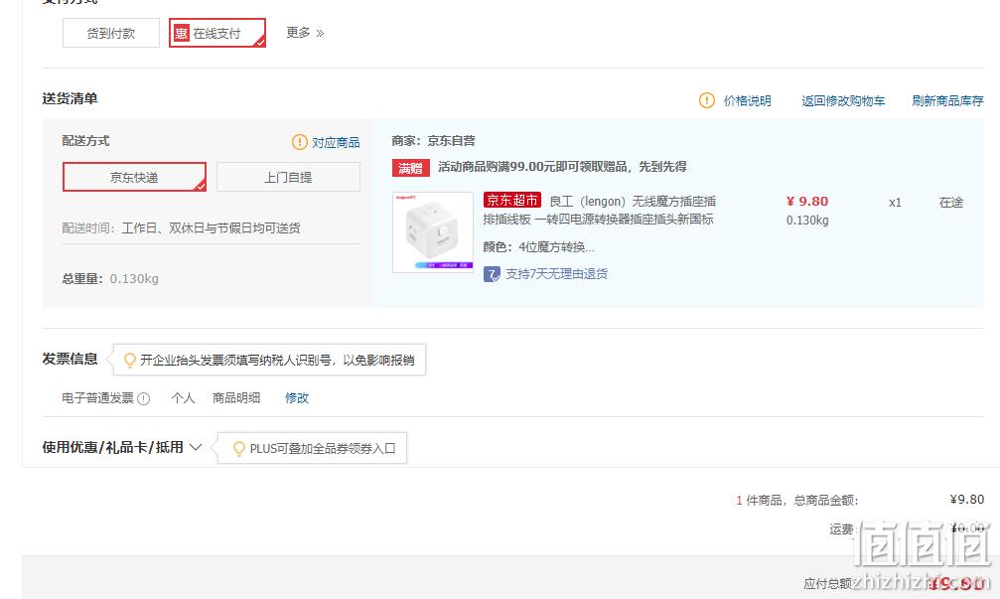1000x599 pixels.
Task: Go back via 返回修改购物车 link
Action: [x=843, y=100]
